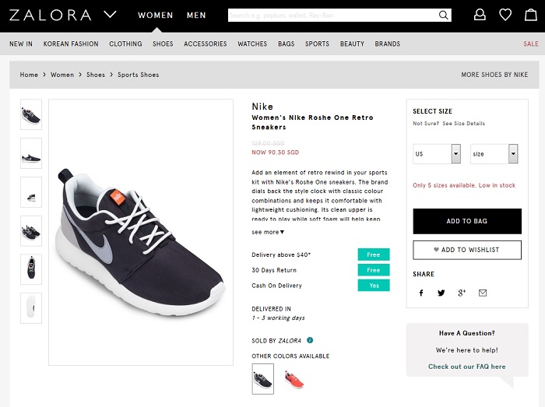Open the user account icon

(480, 15)
